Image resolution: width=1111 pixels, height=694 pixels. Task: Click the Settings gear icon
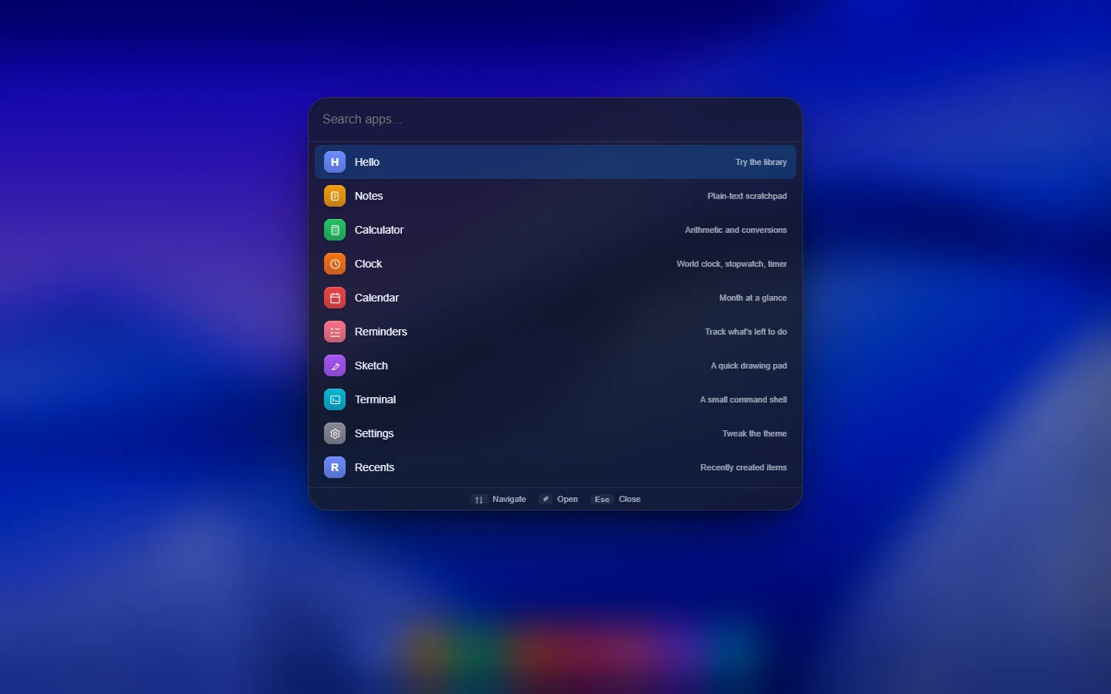tap(335, 433)
